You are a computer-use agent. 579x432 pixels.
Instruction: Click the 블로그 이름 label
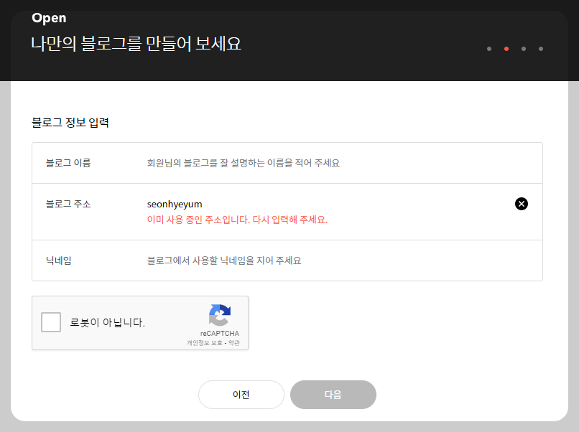point(68,163)
